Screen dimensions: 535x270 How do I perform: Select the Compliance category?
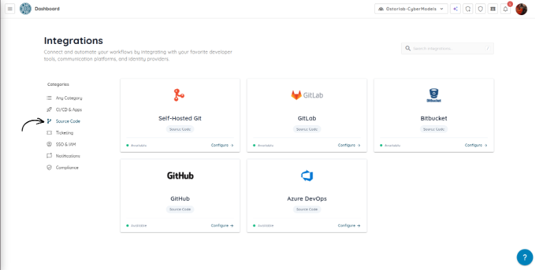click(x=62, y=168)
